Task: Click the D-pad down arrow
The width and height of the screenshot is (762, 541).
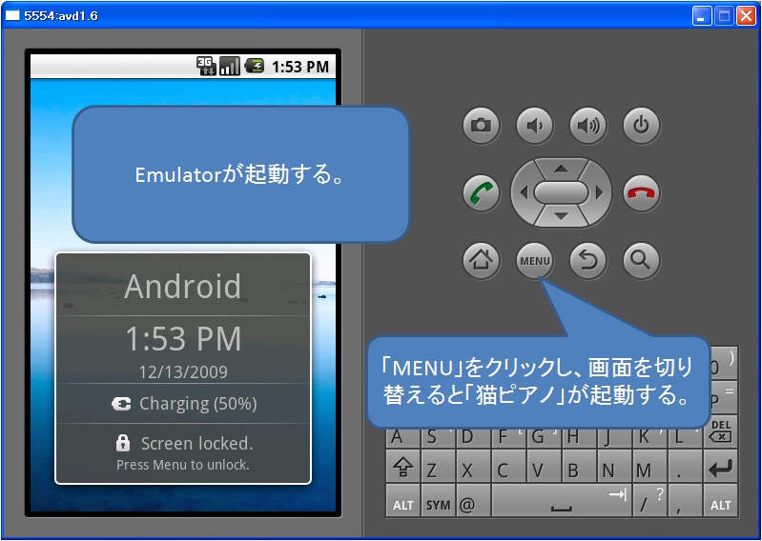Action: coord(562,216)
